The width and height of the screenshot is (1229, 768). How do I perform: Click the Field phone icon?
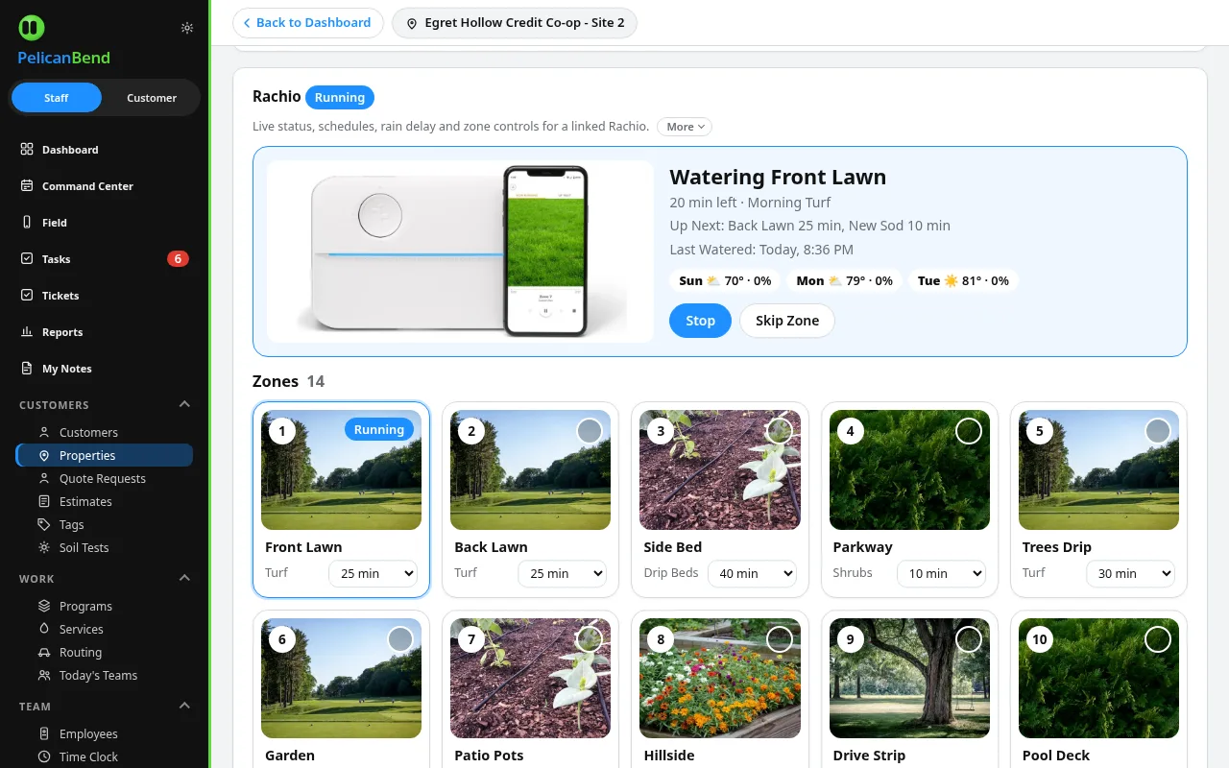coord(27,223)
